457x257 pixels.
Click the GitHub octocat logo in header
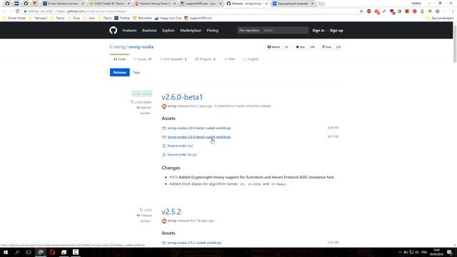click(114, 30)
